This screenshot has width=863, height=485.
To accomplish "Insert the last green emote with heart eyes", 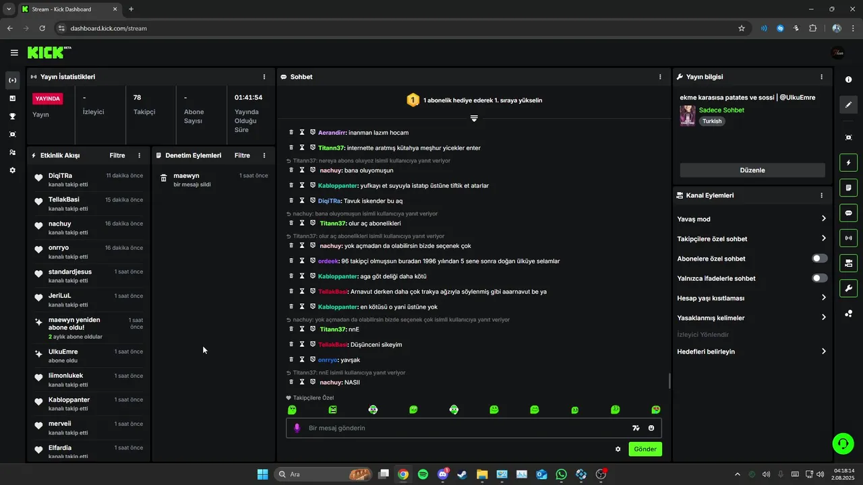I will (656, 410).
